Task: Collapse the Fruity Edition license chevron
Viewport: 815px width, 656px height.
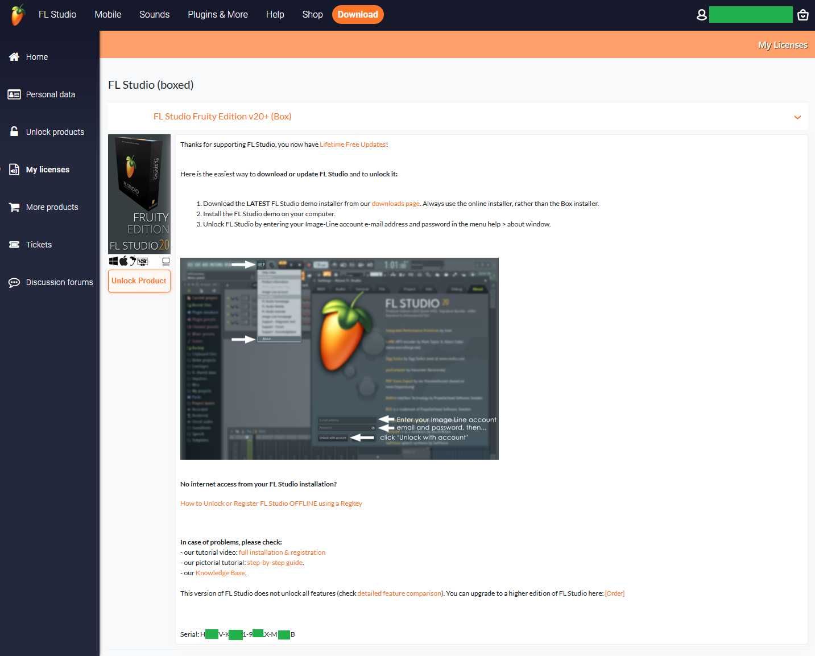Action: click(x=797, y=117)
